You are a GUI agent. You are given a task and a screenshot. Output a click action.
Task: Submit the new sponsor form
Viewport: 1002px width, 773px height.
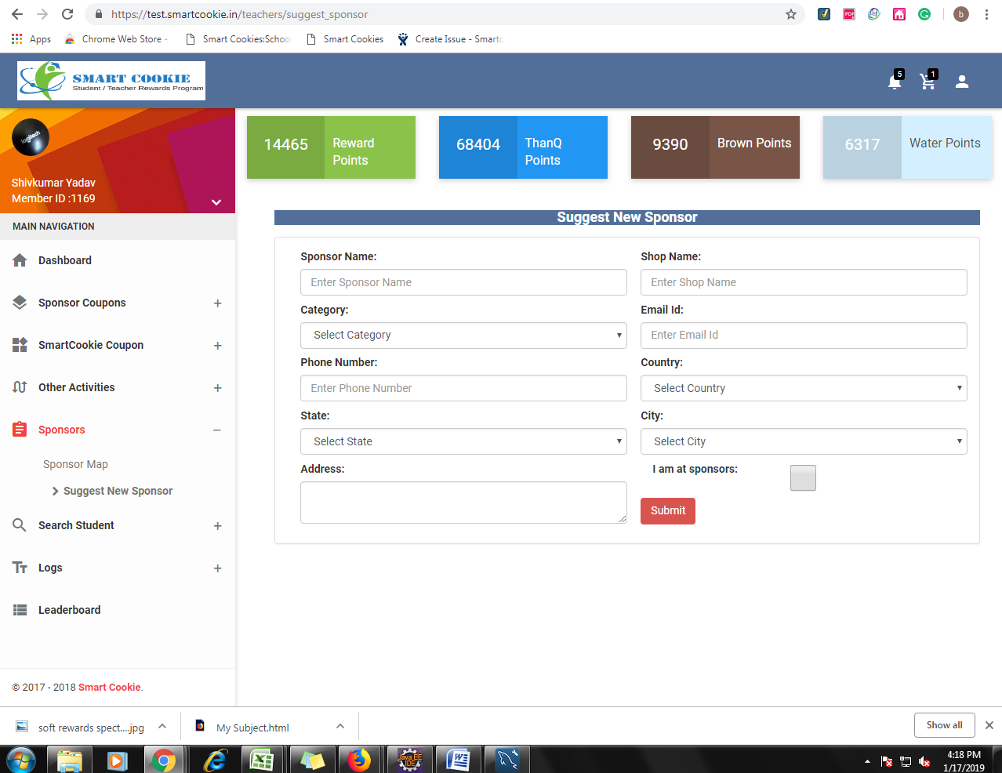(668, 510)
